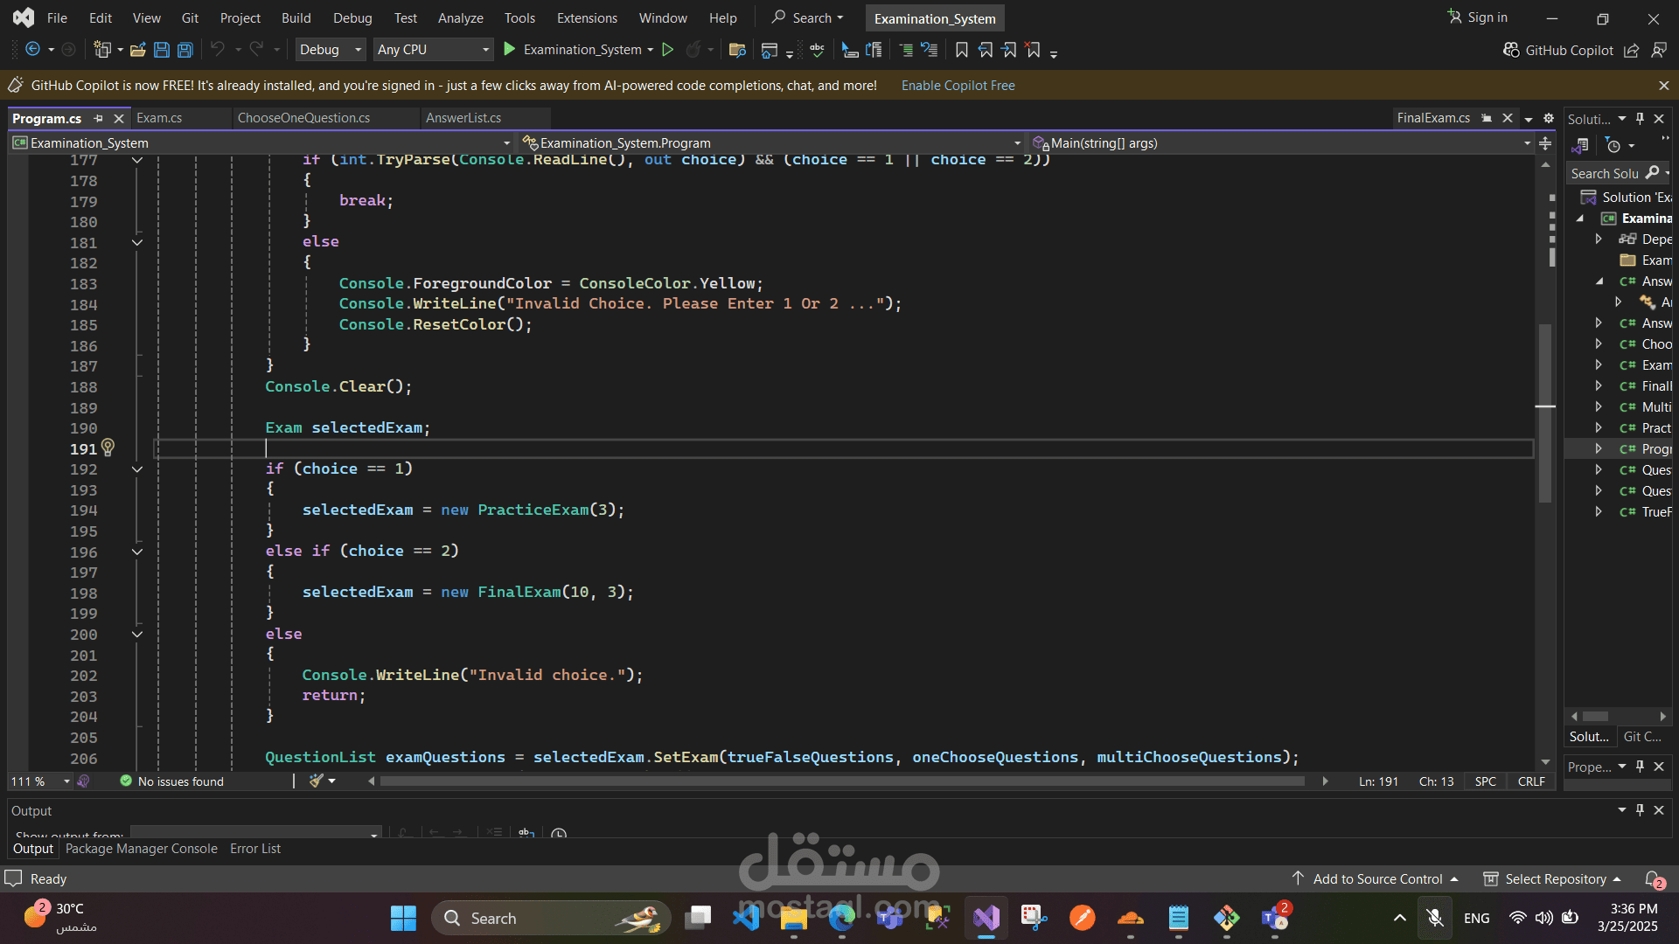The image size is (1679, 944).
Task: Go to the previous bookmark icon
Action: [x=986, y=50]
